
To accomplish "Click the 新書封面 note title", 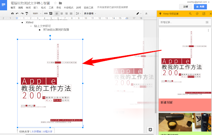I will [x=166, y=102].
